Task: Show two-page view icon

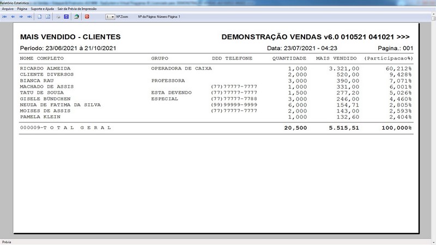Action: 48,17
